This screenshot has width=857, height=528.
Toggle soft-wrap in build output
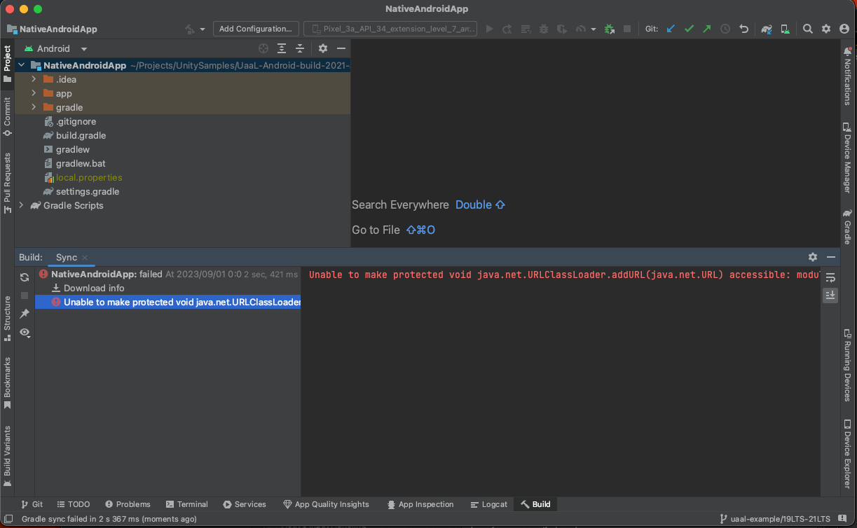point(830,277)
